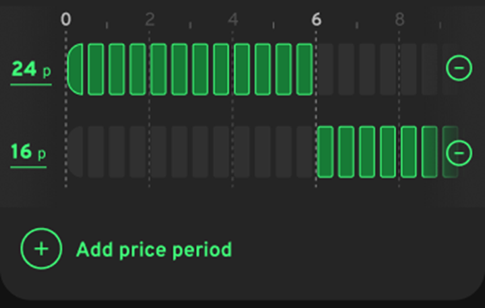Select hour 2 on timeline scale
The image size is (485, 308).
click(150, 20)
